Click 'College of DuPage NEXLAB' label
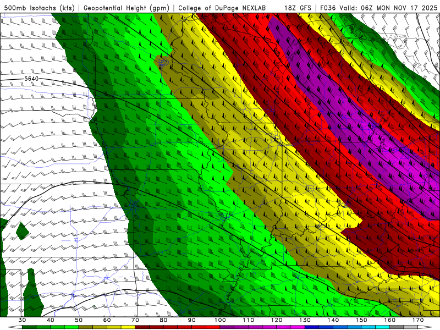This screenshot has width=440, height=330. [x=222, y=8]
